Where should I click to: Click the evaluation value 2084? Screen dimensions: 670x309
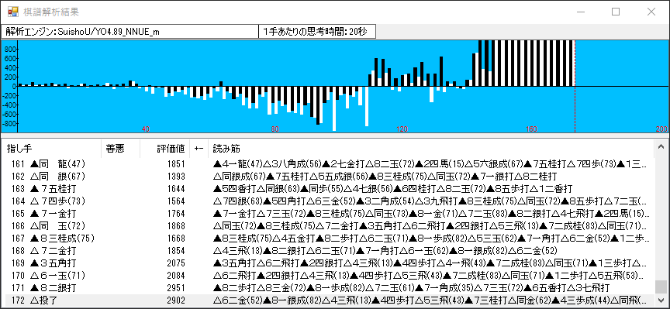pos(177,275)
